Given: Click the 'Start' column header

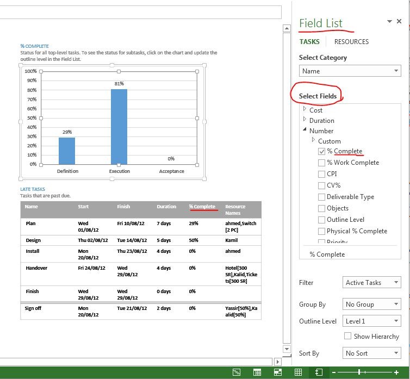Looking at the screenshot, I should tap(83, 207).
